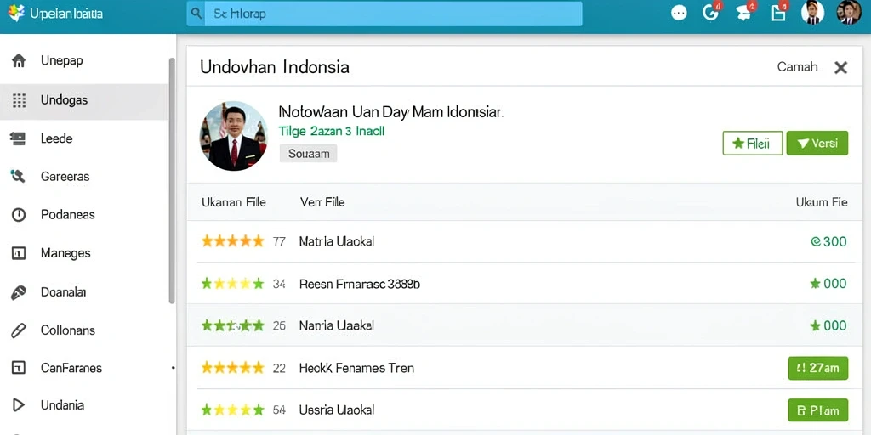
Task: Click the search magnifier icon
Action: [196, 14]
